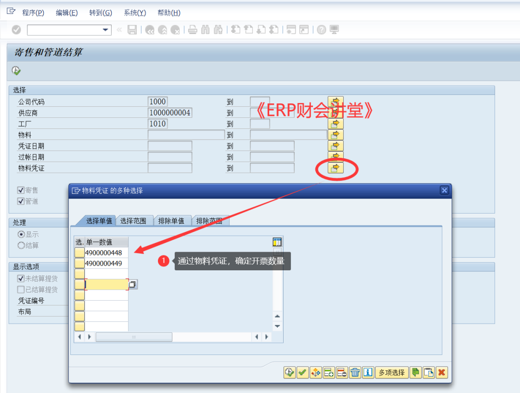The image size is (520, 393).
Task: Click the red X cancel icon in dialog
Action: pyautogui.click(x=442, y=372)
